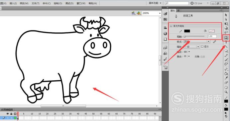Open the 控制(O) menu
This screenshot has height=121, width=230.
(58, 3)
